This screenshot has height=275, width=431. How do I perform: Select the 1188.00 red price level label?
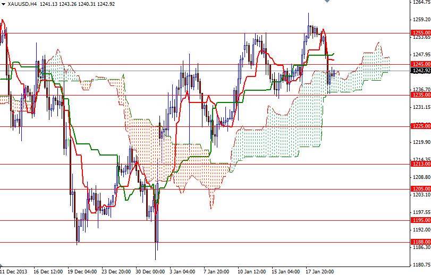[421, 242]
